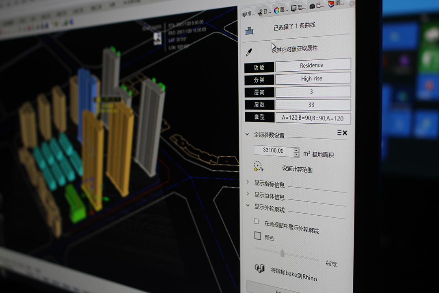The height and width of the screenshot is (293, 439).
Task: Enable 在透视图中显示外轮廓线 checkbox
Action: point(256,222)
